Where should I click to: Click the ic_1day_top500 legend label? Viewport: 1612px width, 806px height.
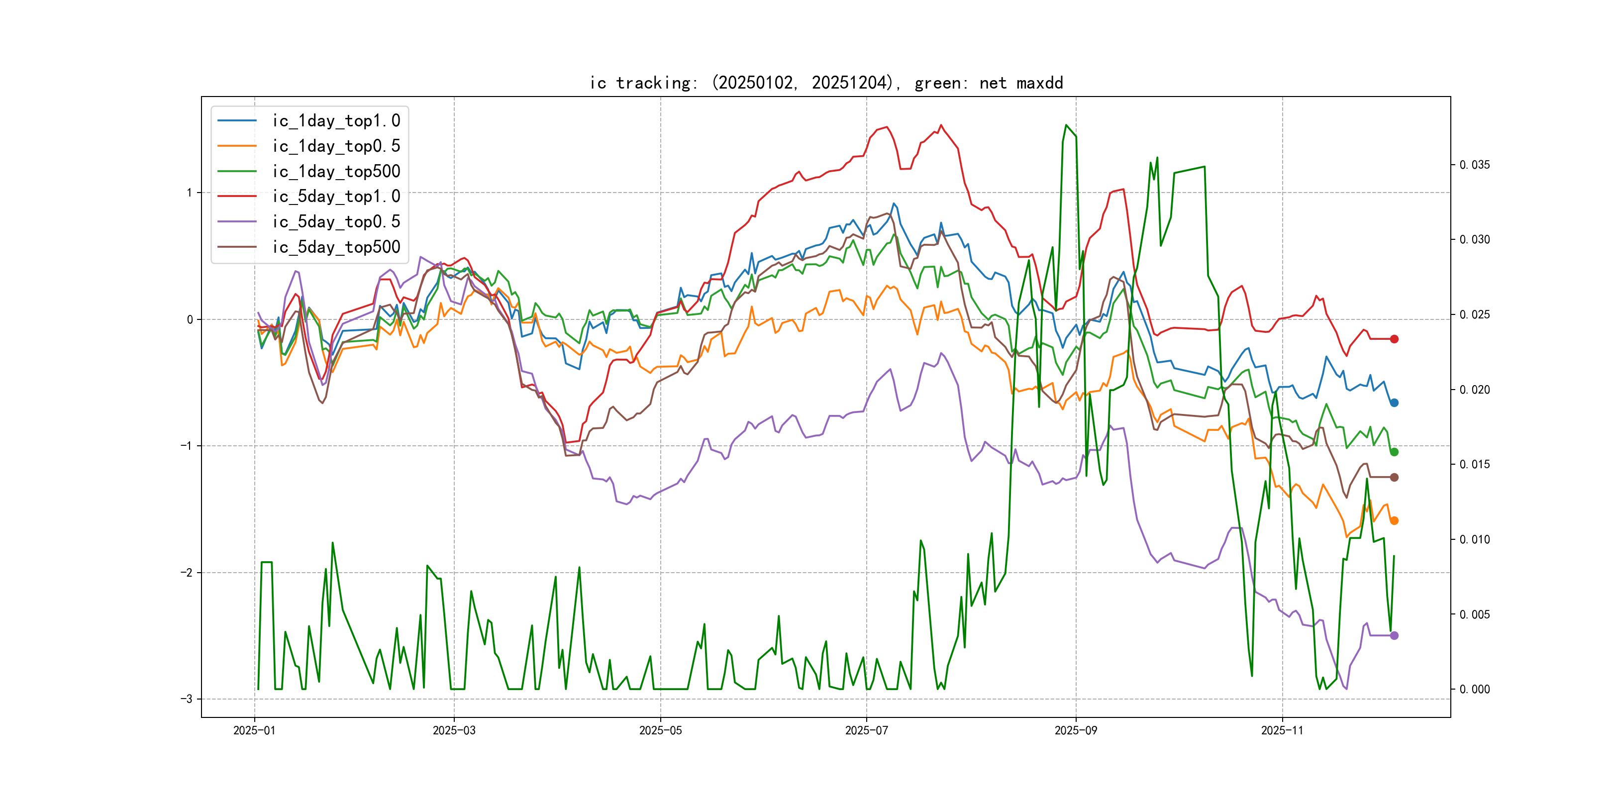pyautogui.click(x=336, y=172)
